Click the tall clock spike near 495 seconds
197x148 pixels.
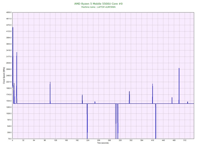click(x=179, y=86)
